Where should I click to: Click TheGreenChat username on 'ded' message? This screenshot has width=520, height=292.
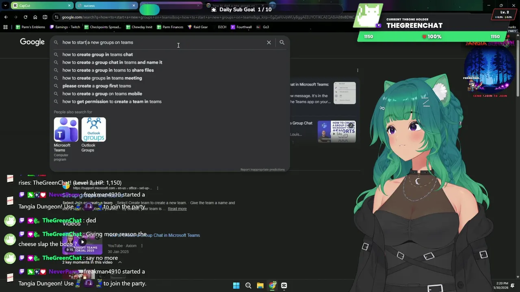(62, 221)
